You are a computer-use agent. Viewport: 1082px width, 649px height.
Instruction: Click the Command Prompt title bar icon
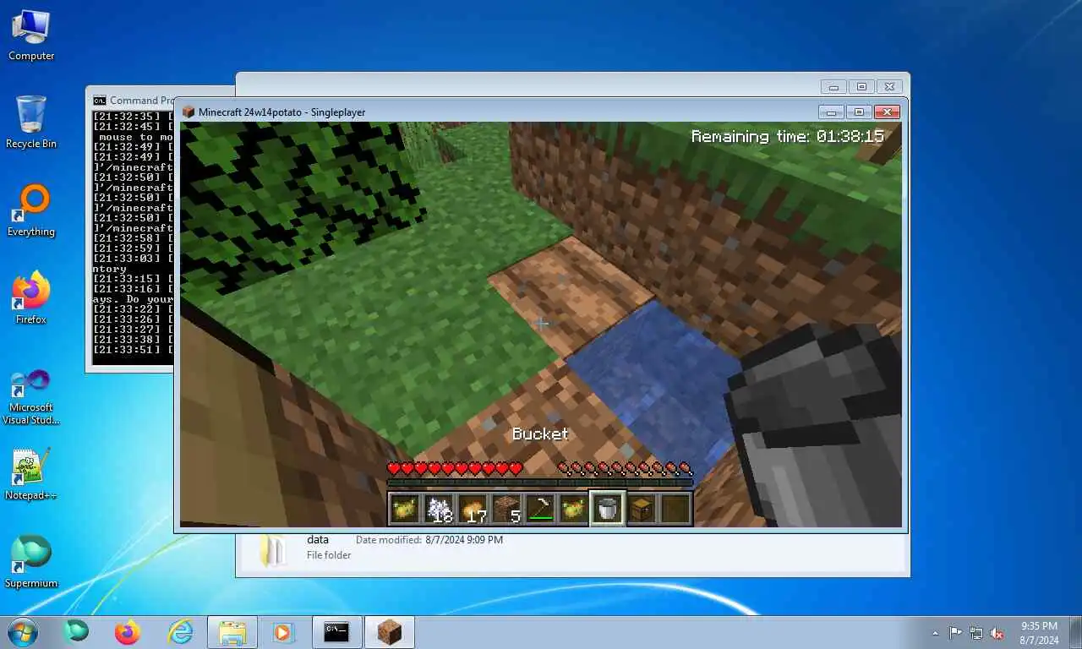click(100, 100)
